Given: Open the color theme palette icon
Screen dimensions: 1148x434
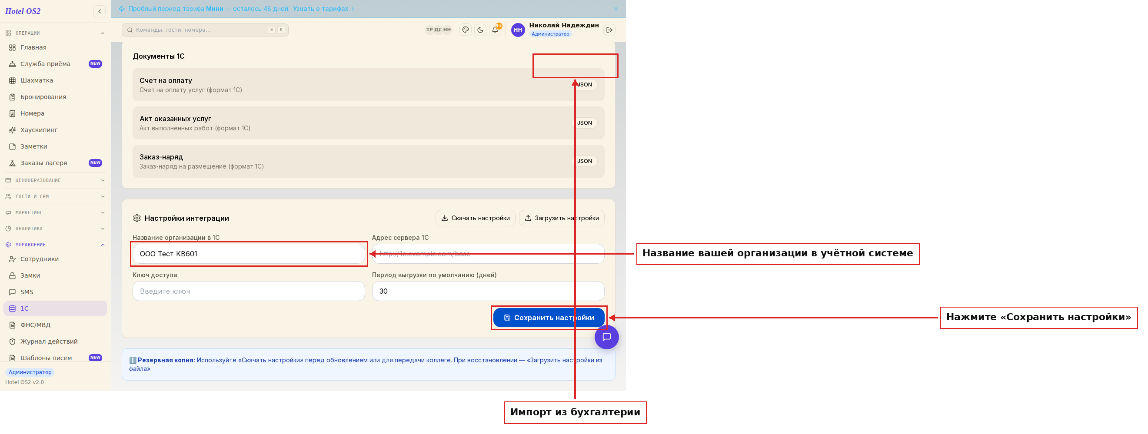Looking at the screenshot, I should click(465, 30).
